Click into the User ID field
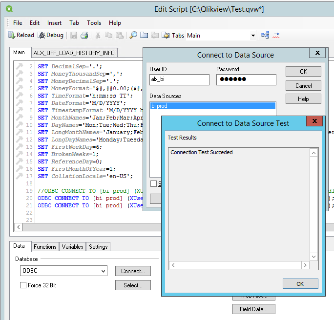Image resolution: width=334 pixels, height=320 pixels. point(179,80)
